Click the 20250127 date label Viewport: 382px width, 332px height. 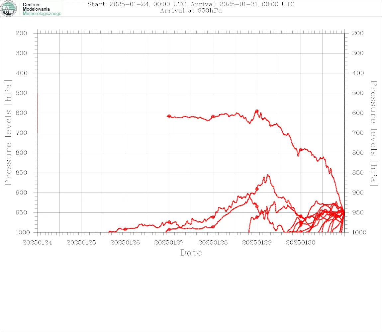pos(169,243)
